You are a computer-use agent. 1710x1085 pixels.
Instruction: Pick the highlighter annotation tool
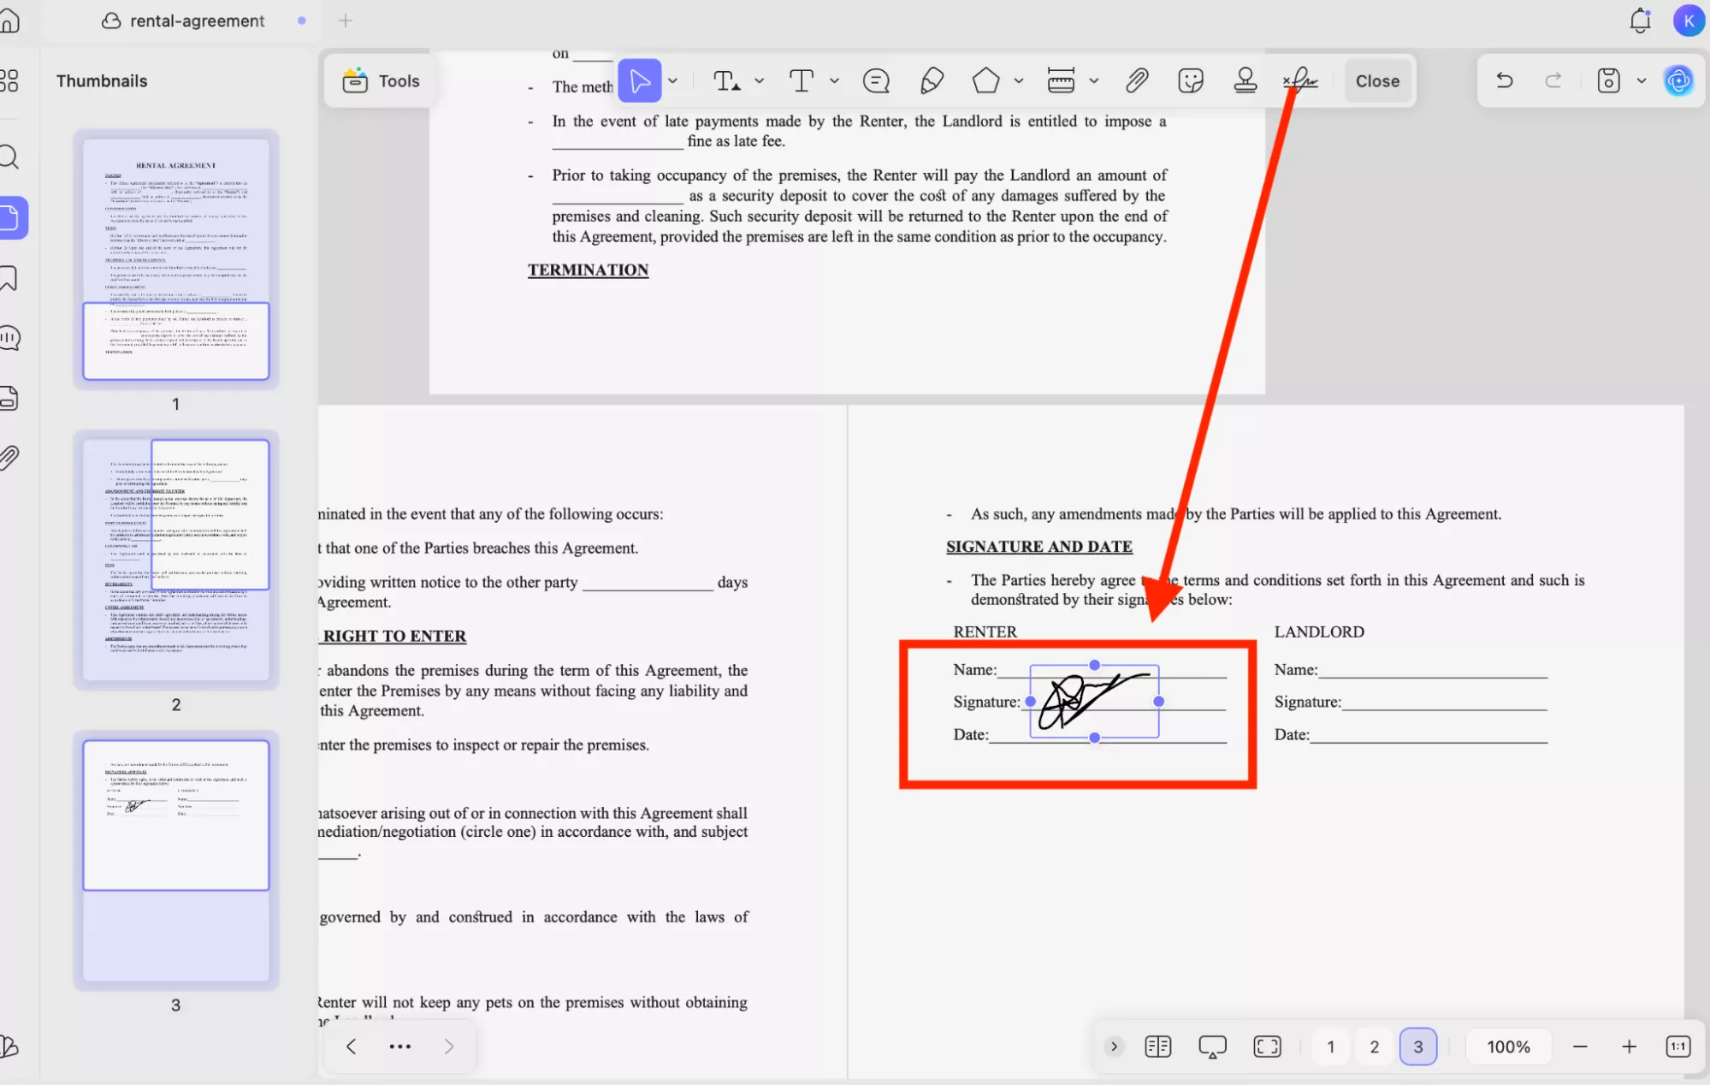932,80
